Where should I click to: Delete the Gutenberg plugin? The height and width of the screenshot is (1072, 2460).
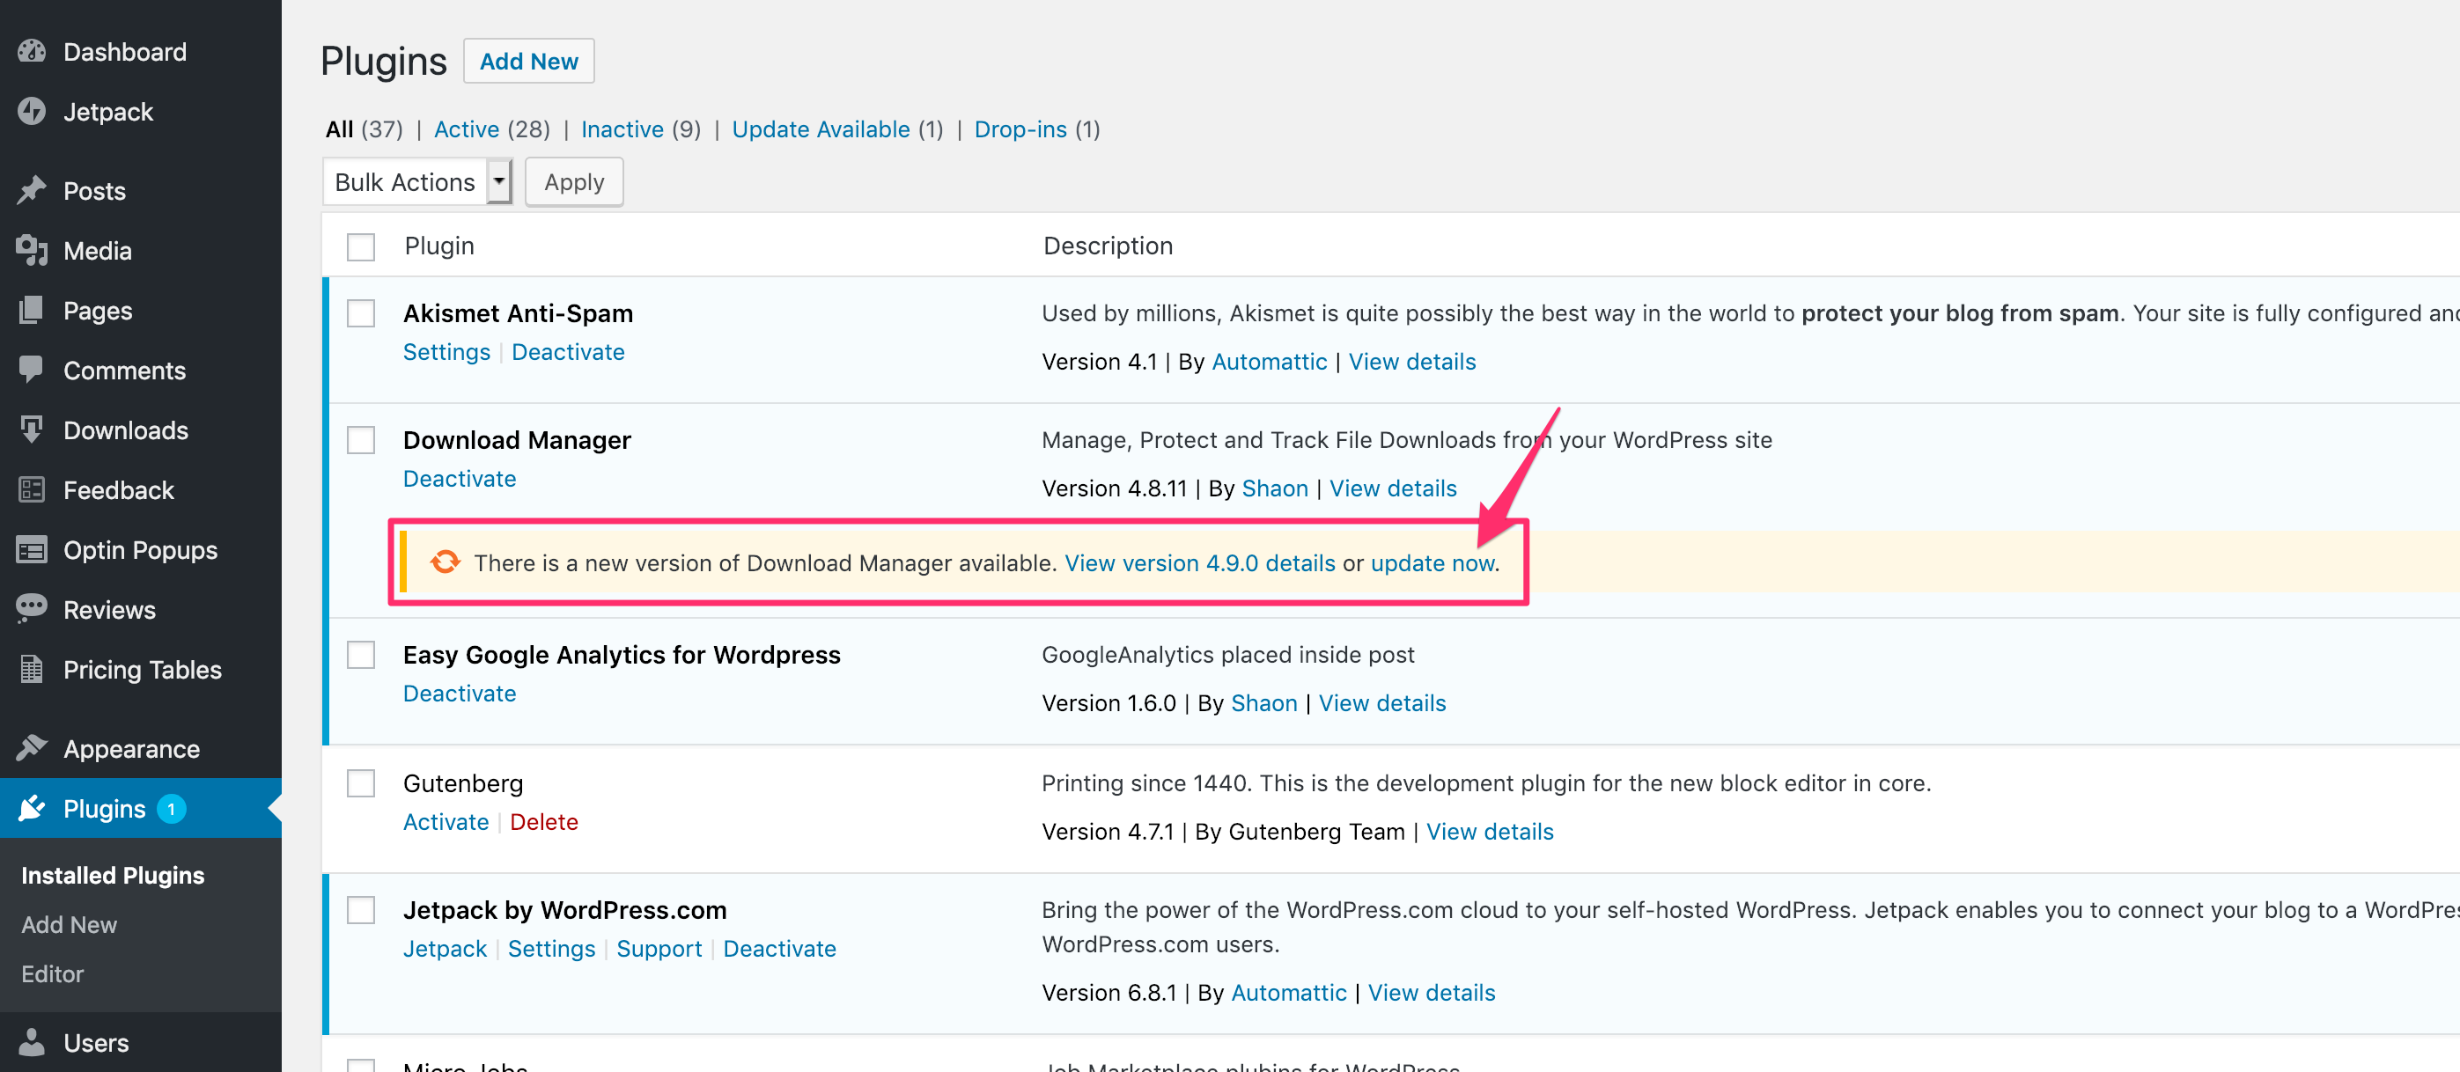point(543,822)
